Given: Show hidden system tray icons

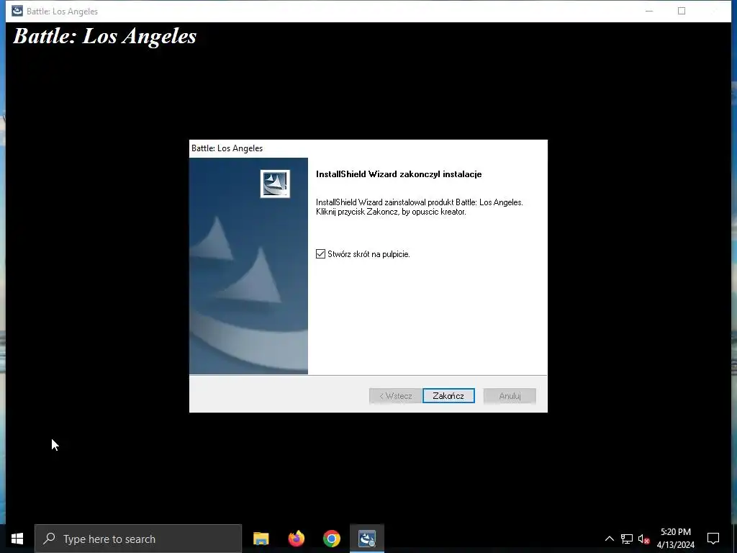Looking at the screenshot, I should coord(609,539).
